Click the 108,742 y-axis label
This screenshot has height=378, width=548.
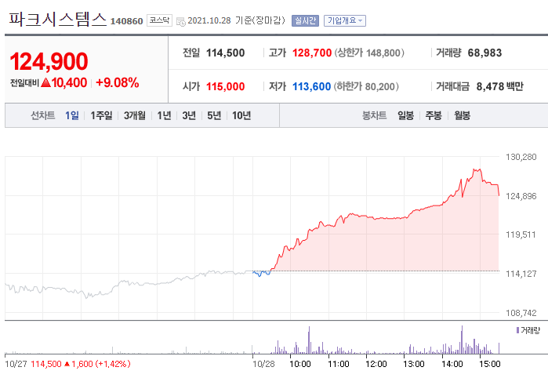521,313
